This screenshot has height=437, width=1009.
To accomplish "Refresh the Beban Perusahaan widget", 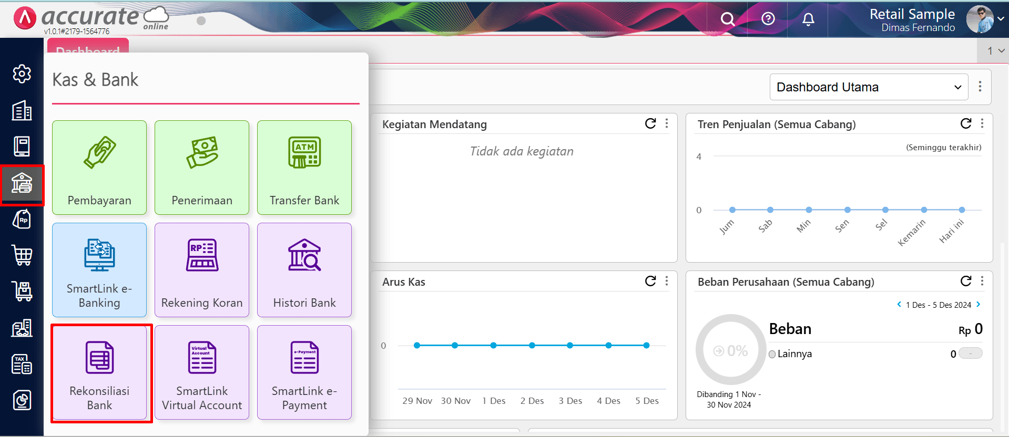I will 966,281.
